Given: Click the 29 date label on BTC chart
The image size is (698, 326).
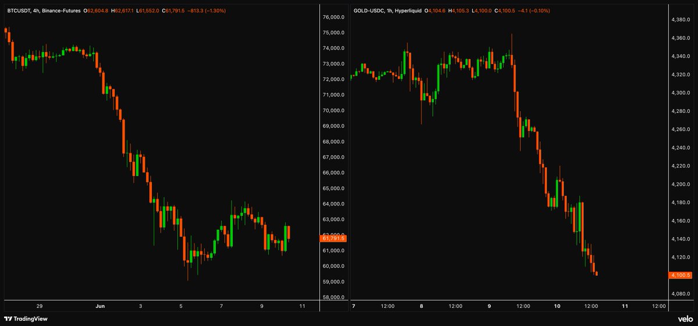Looking at the screenshot, I should tap(40, 306).
